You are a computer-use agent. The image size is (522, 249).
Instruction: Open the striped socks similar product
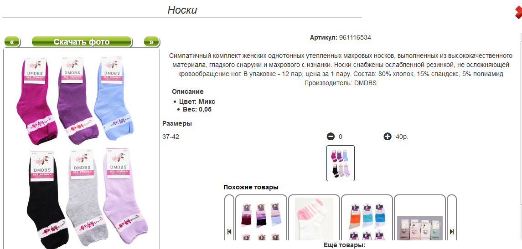coord(261,218)
